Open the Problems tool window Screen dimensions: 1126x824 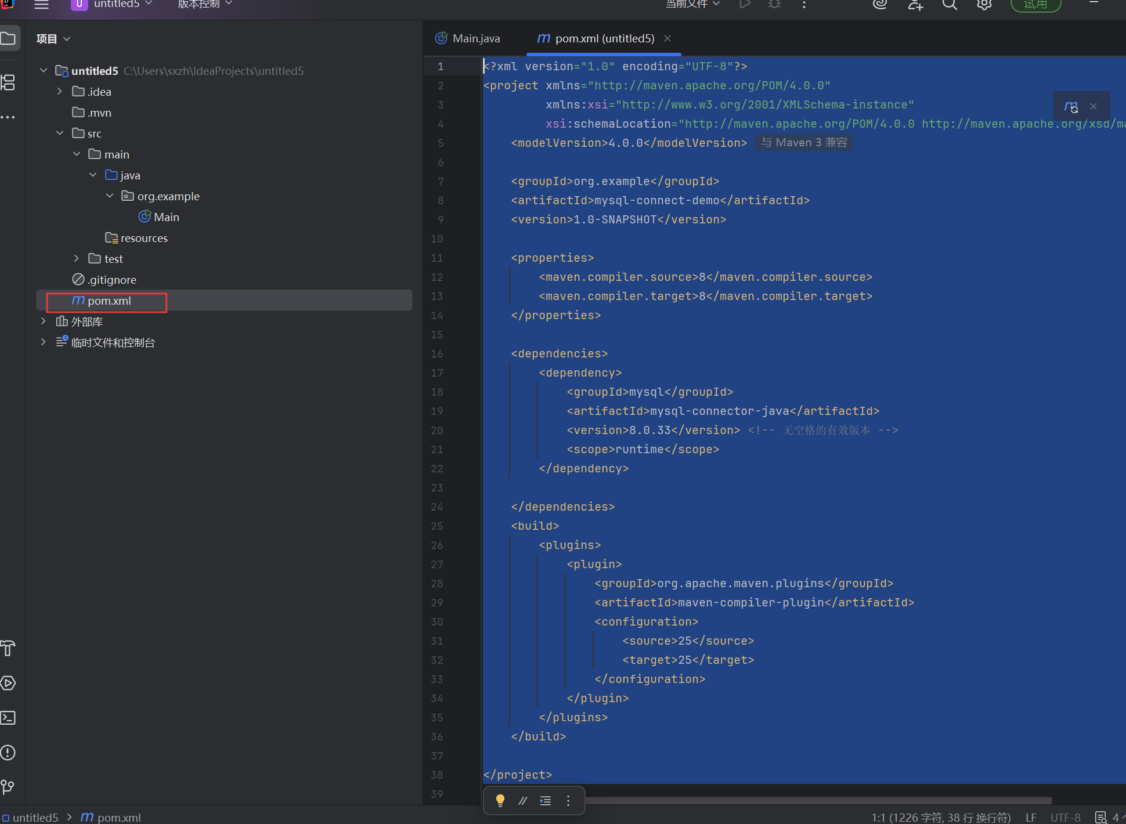(8, 753)
